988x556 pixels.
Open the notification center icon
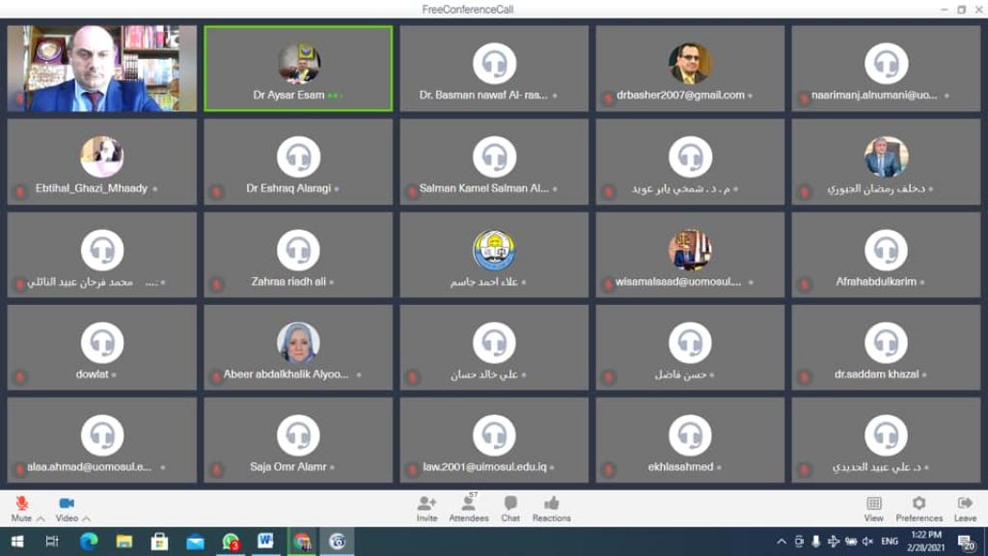tap(966, 542)
